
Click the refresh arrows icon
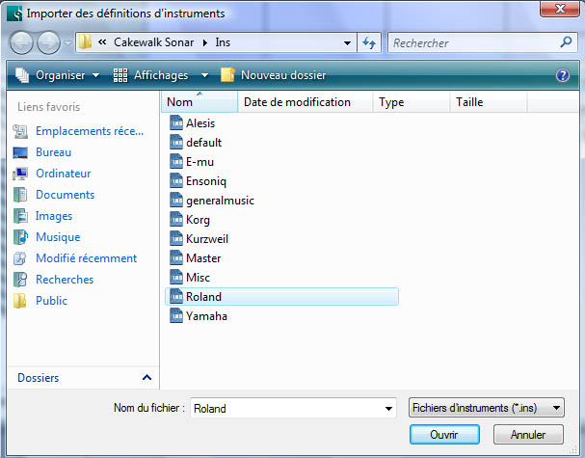pos(369,42)
